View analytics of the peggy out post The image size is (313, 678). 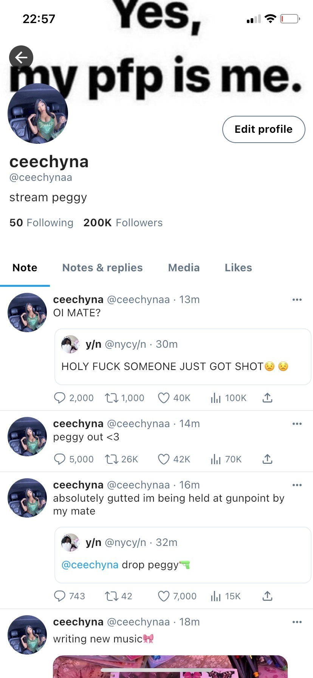pos(215,459)
